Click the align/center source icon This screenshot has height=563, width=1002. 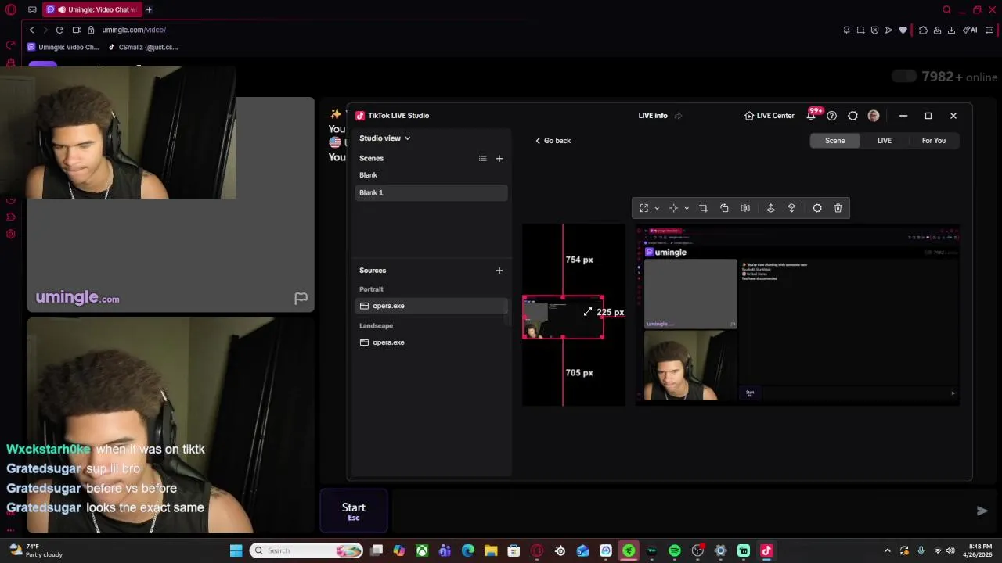(673, 208)
